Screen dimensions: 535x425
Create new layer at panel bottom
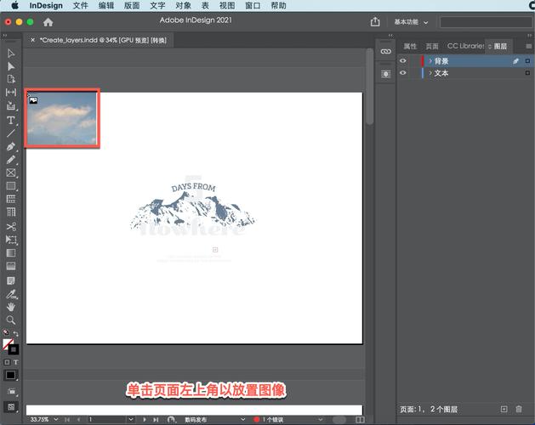click(x=504, y=409)
